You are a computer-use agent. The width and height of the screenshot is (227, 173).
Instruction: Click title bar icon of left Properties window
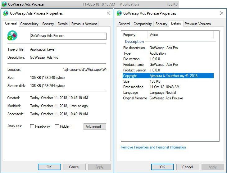pos(6,13)
